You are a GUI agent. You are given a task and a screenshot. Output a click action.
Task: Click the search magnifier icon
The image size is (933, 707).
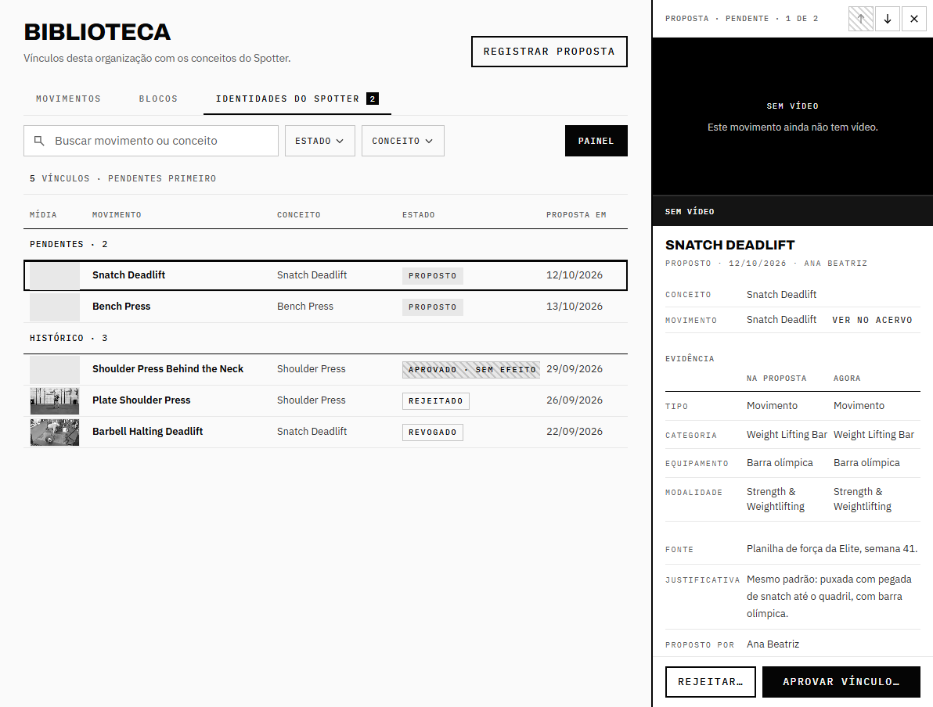click(x=39, y=141)
